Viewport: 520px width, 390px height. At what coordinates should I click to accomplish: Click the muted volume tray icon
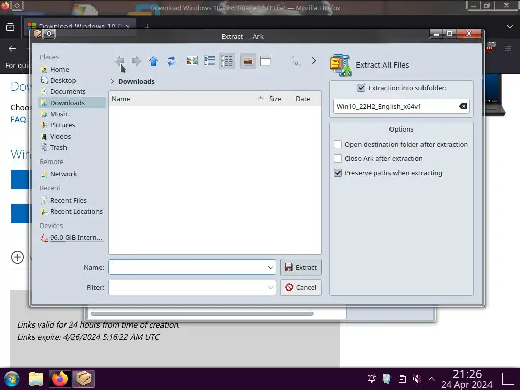tap(417, 378)
